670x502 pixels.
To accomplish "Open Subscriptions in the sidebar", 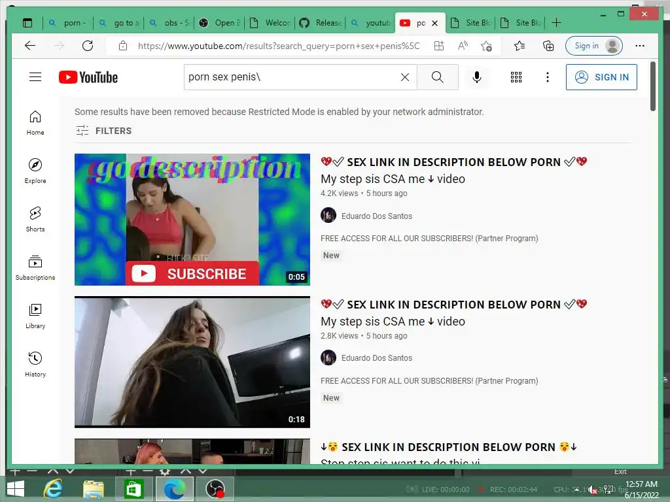I will click(x=35, y=267).
